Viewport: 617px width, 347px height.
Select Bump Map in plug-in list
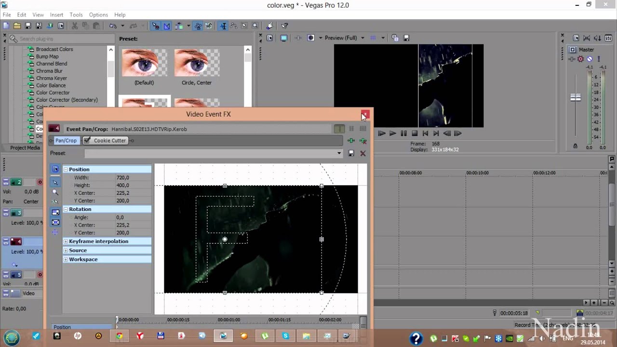[x=47, y=56]
